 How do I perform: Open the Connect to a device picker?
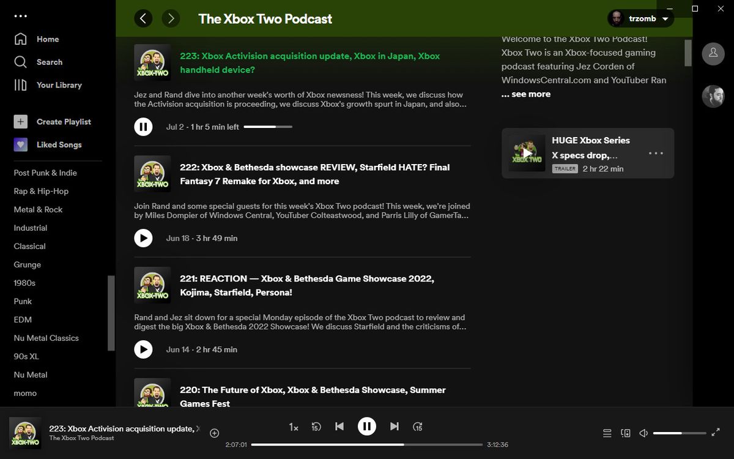coord(625,433)
